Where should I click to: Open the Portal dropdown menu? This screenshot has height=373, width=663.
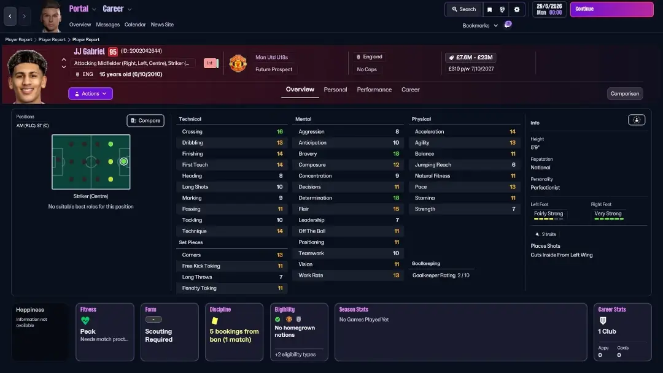coord(82,9)
